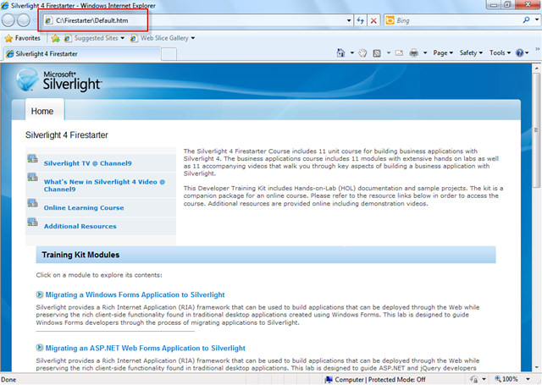The height and width of the screenshot is (385, 542).
Task: Open the Help dropdown arrow
Action: pyautogui.click(x=527, y=52)
